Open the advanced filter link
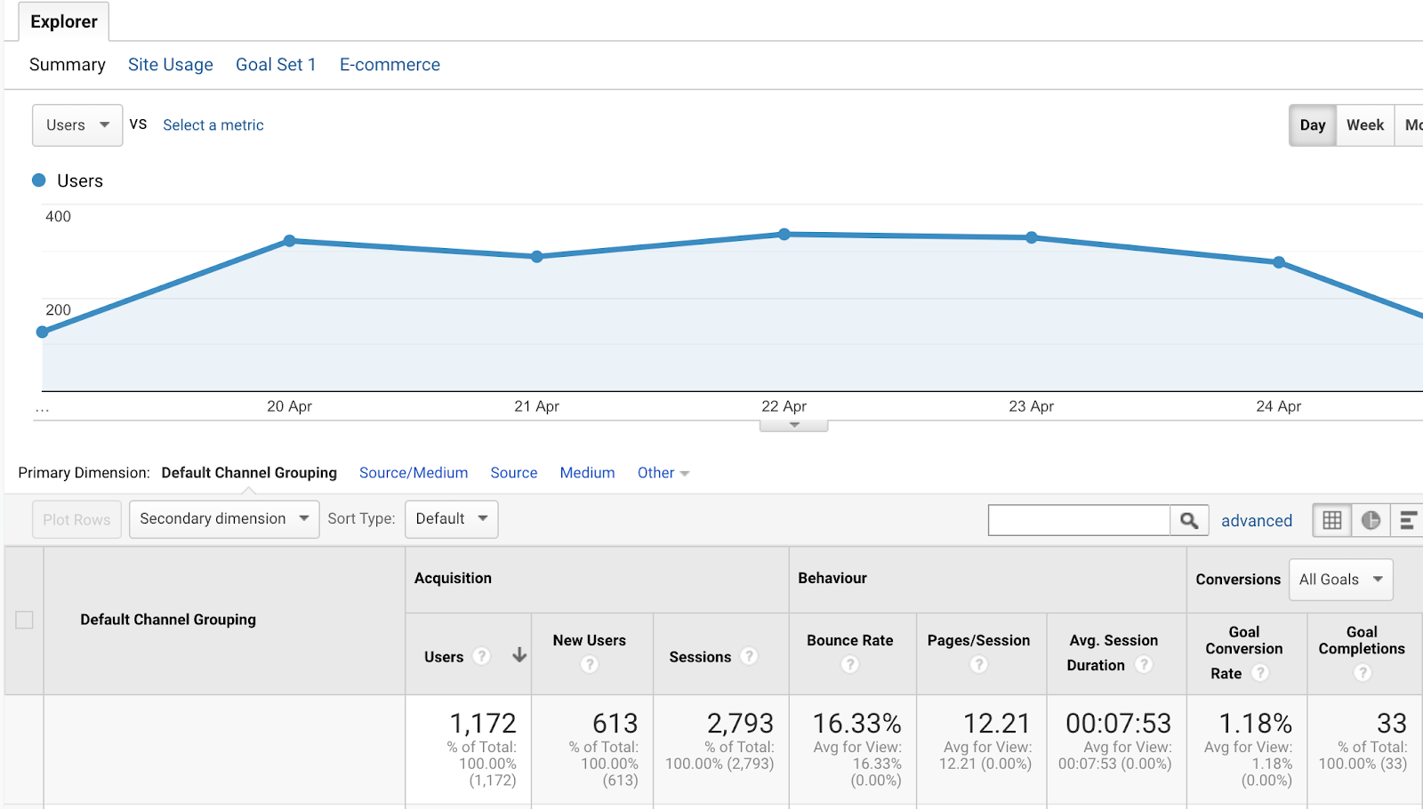 (x=1257, y=521)
